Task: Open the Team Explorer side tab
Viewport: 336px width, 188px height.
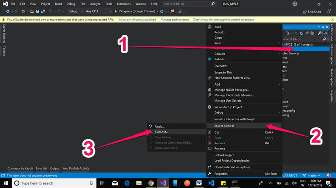Action: click(x=332, y=77)
